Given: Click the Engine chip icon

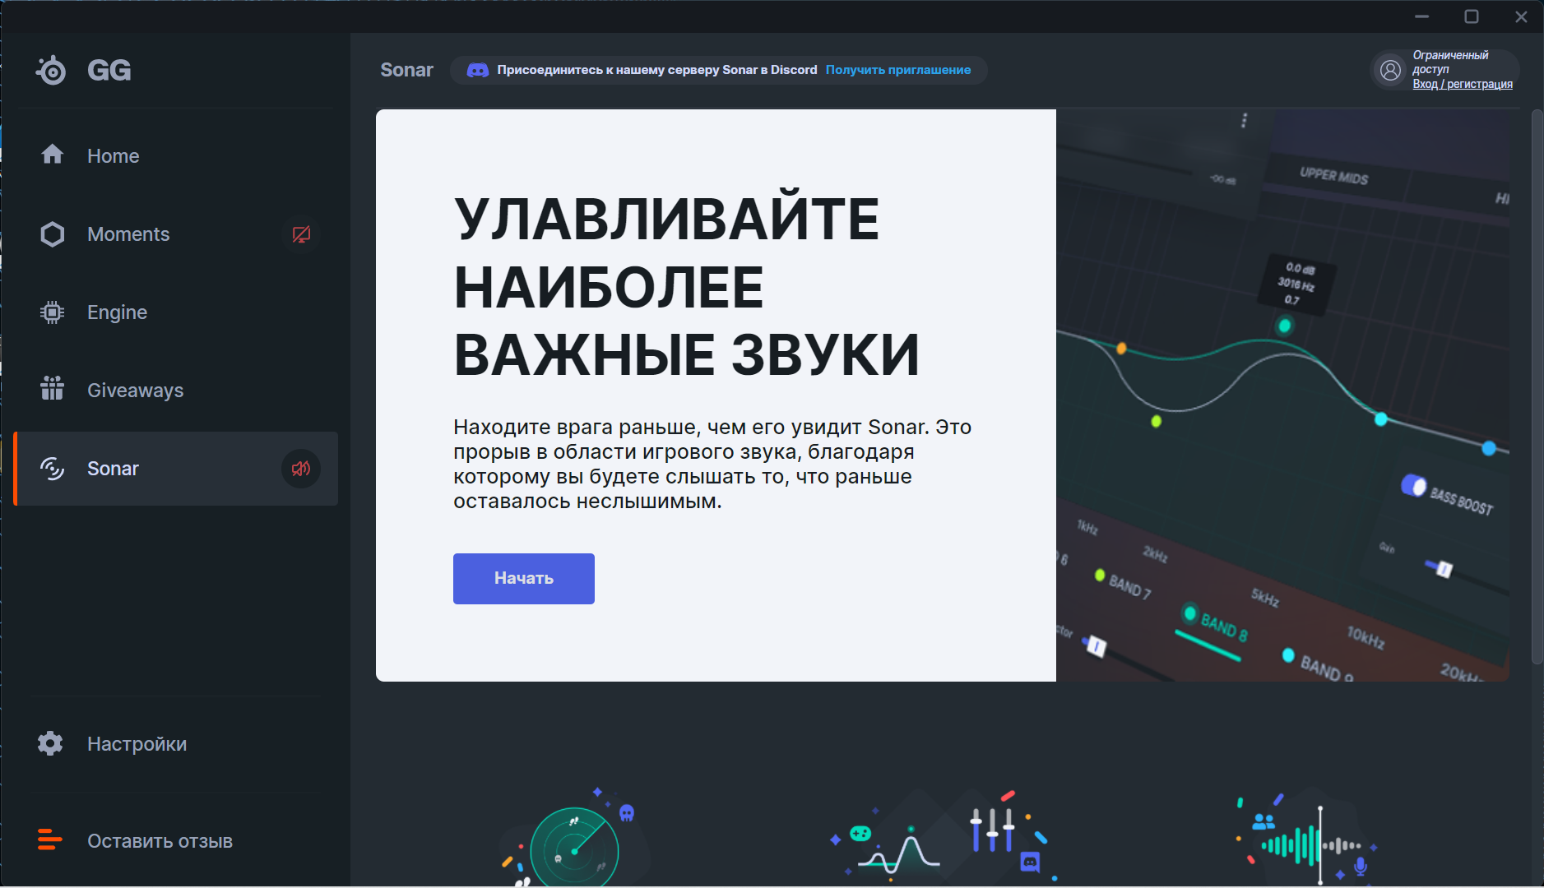Looking at the screenshot, I should click(52, 312).
